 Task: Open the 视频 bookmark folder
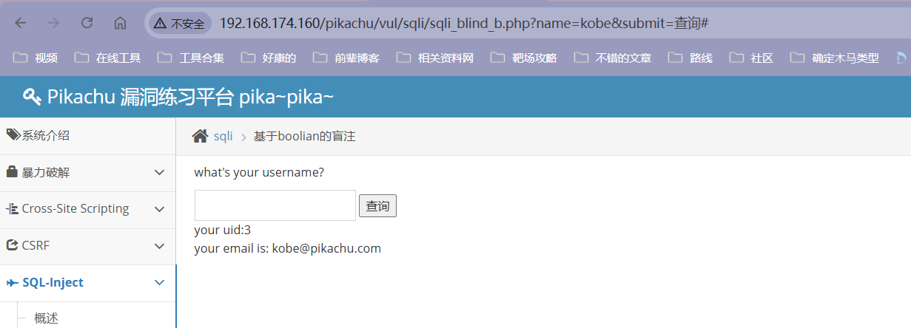pyautogui.click(x=36, y=58)
